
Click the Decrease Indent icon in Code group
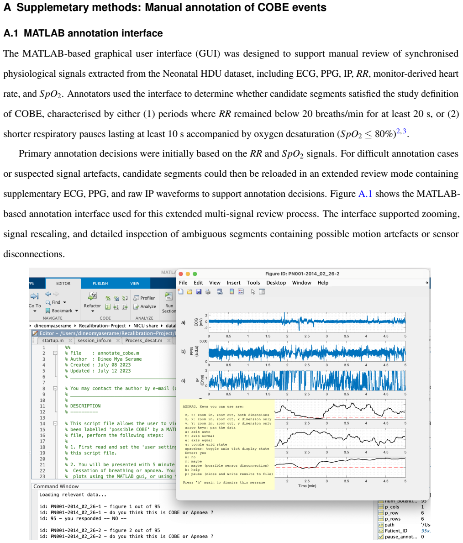[x=125, y=307]
